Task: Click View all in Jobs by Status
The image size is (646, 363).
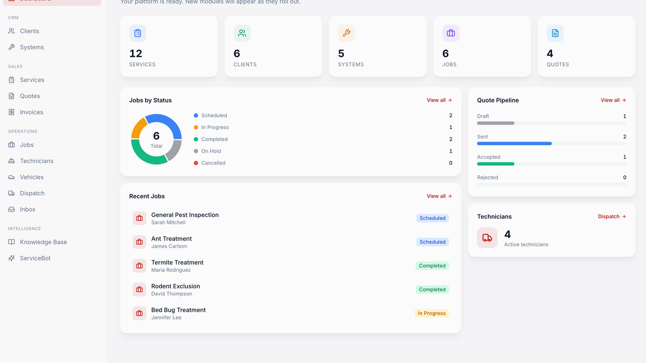Action: click(x=439, y=100)
